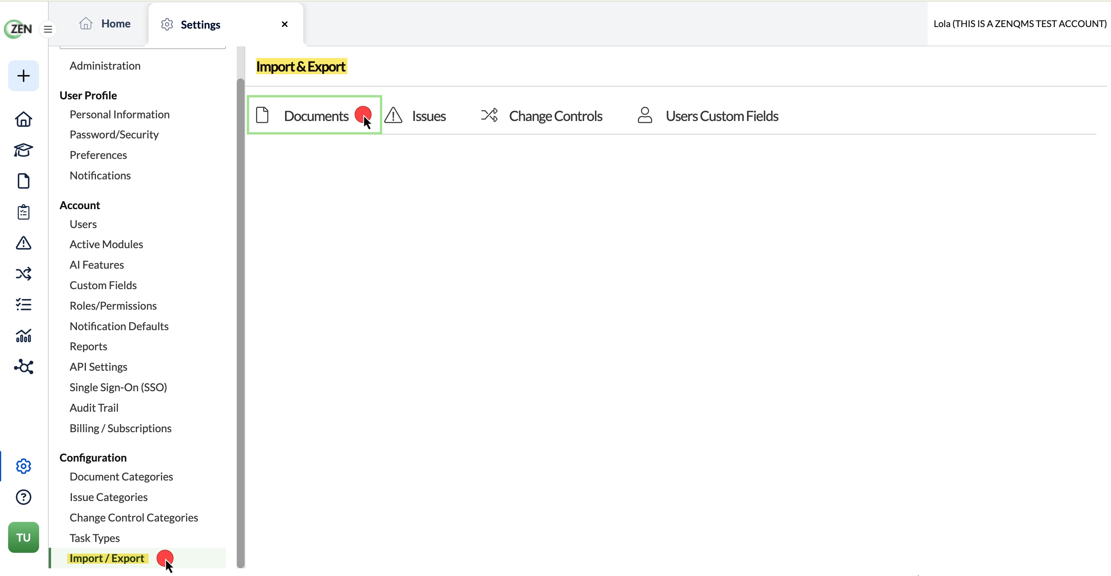The image size is (1111, 576).
Task: Open Personal Information settings
Action: click(120, 114)
